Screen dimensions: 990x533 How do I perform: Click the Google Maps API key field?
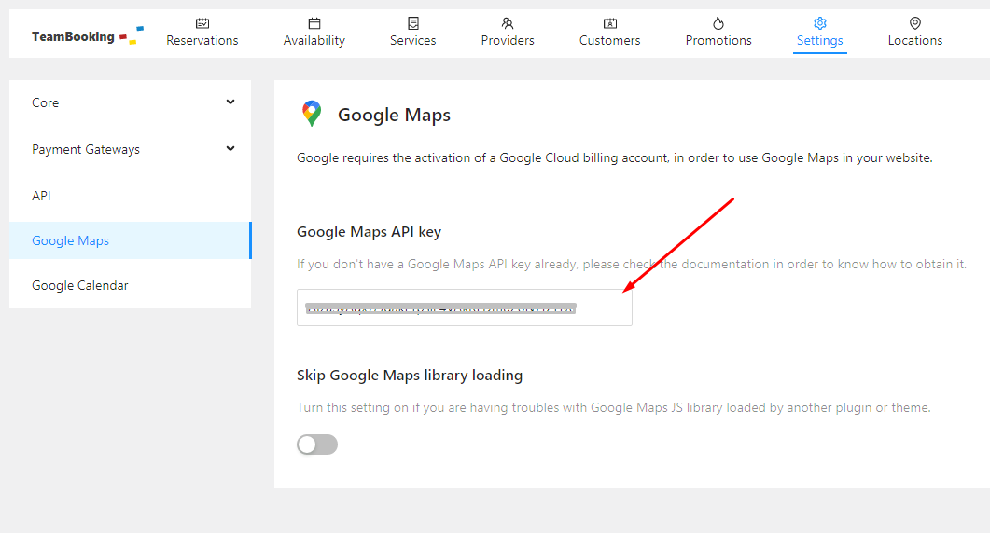tap(464, 307)
